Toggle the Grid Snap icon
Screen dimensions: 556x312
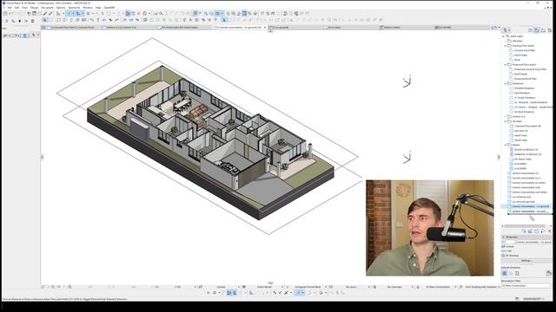tap(89, 14)
